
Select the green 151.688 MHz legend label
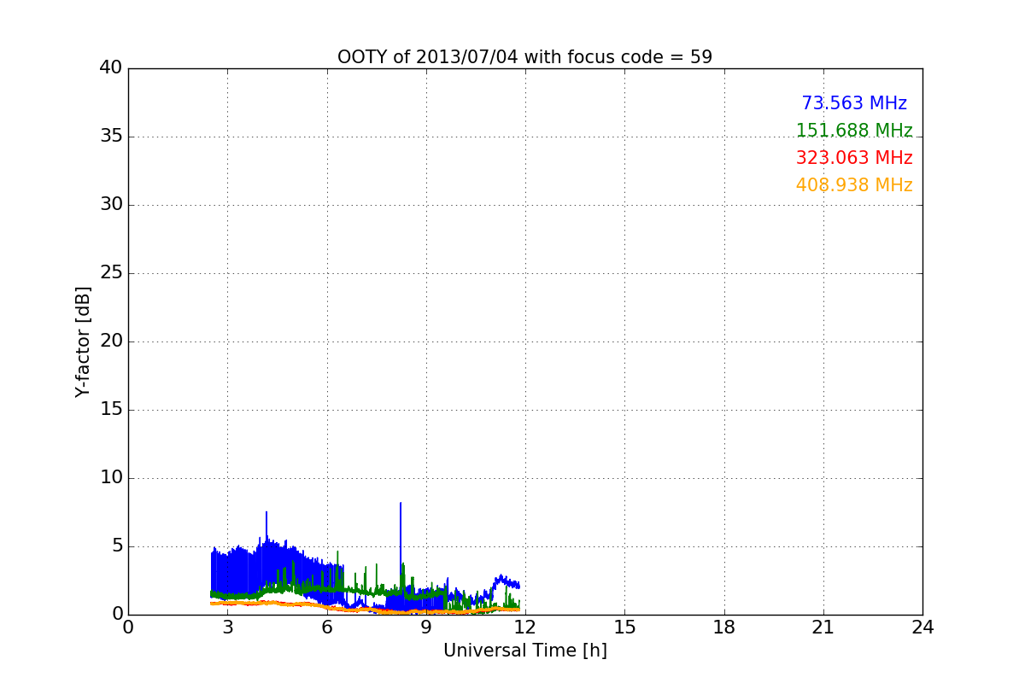854,131
